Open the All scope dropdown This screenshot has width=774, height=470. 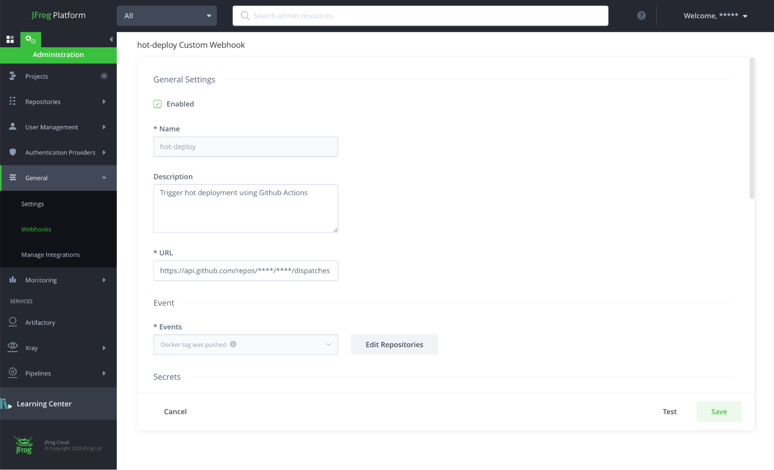coord(166,16)
